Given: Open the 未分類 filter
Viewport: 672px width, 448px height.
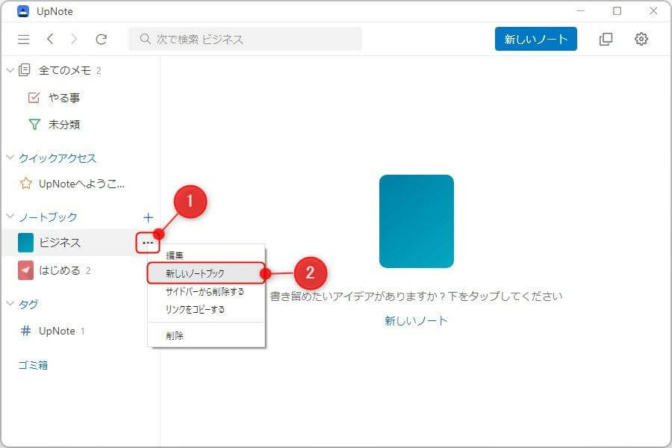Looking at the screenshot, I should click(x=54, y=125).
